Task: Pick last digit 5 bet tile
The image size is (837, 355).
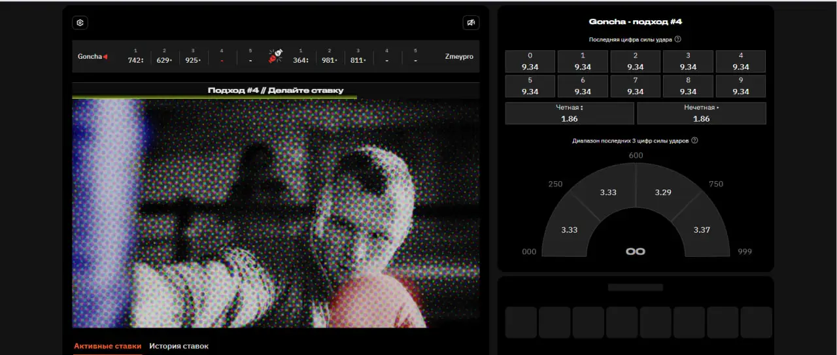Action: (530, 86)
